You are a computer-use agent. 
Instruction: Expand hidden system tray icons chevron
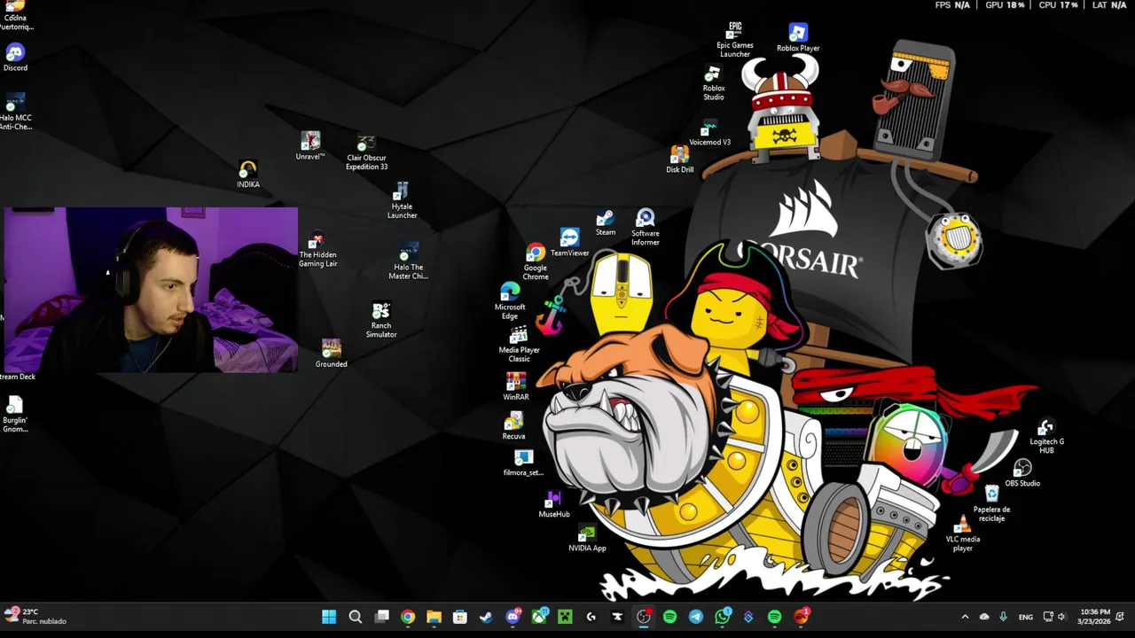click(965, 617)
